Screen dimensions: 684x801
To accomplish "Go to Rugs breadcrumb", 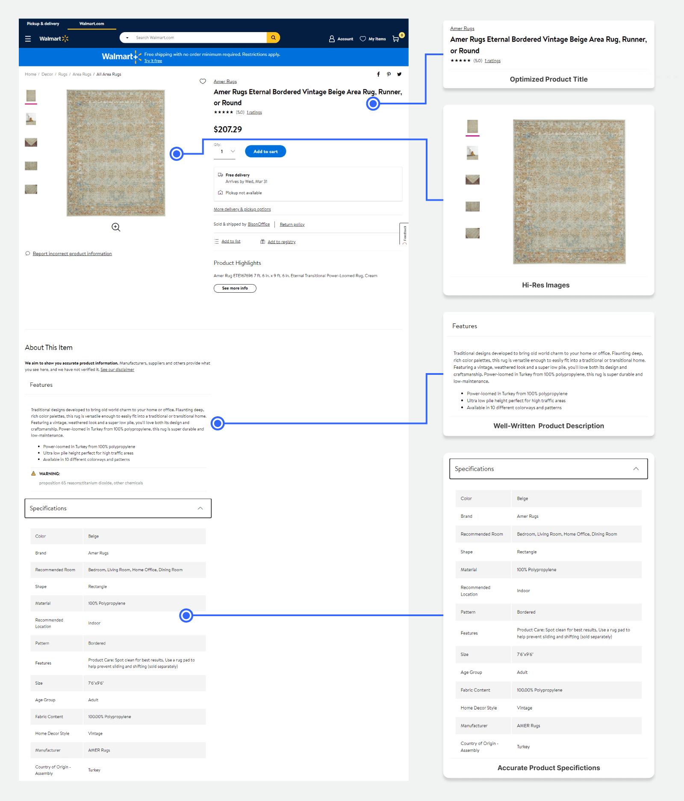I will point(63,74).
